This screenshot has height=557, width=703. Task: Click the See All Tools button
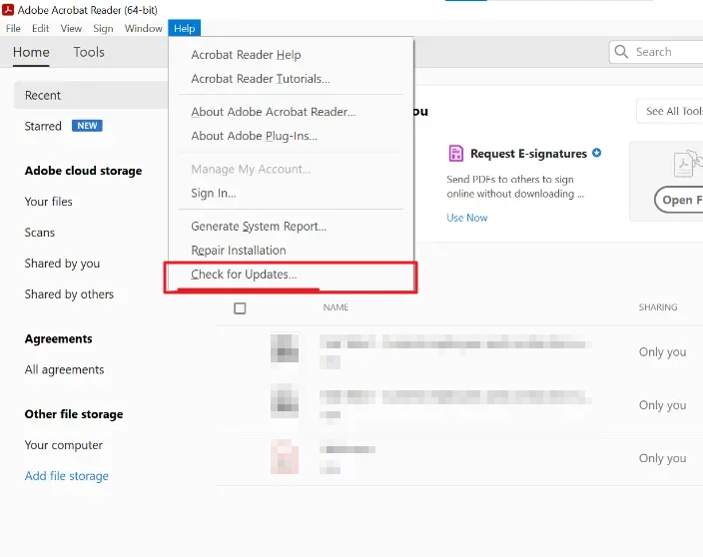[x=671, y=111]
